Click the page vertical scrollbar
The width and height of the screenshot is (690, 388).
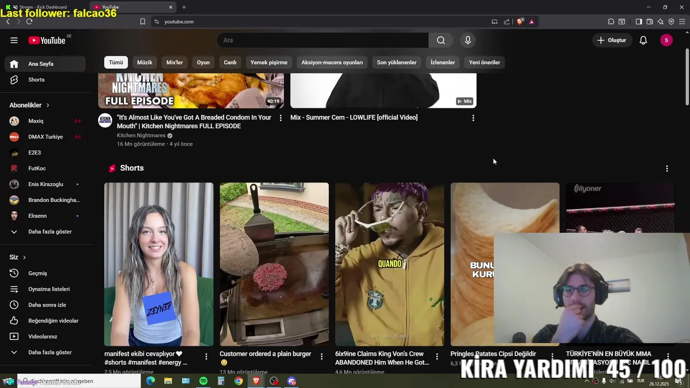[x=687, y=77]
